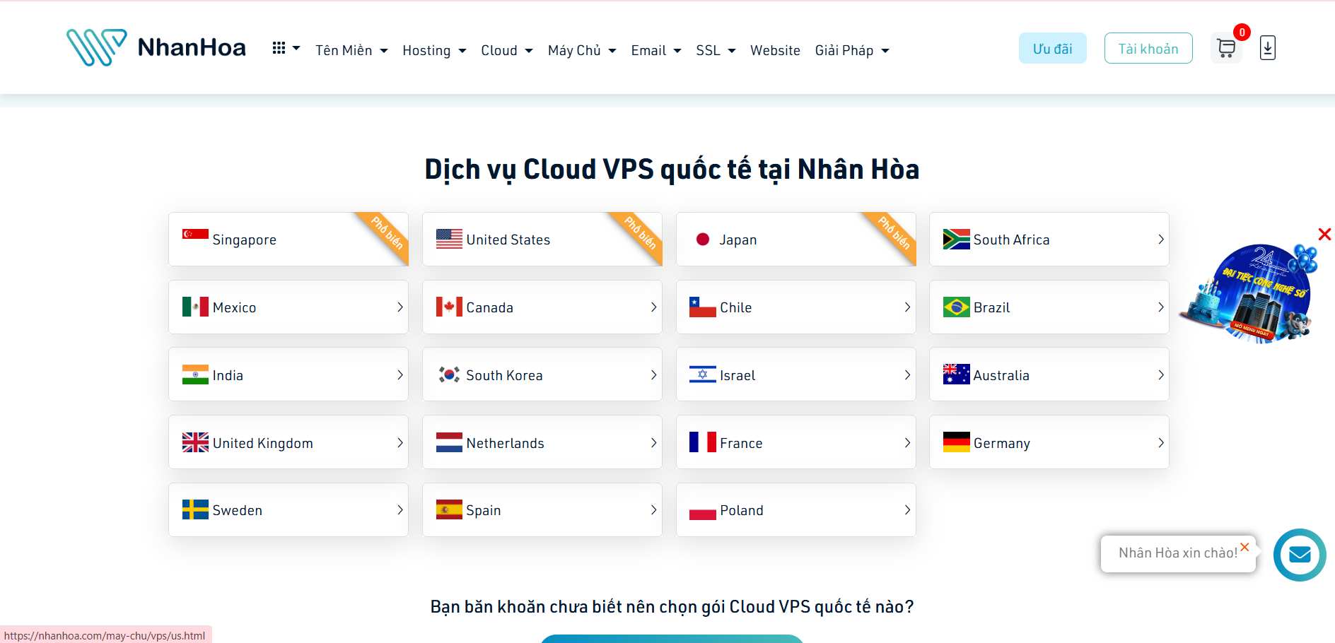Select the Poland VPS option
The width and height of the screenshot is (1335, 643).
click(x=795, y=510)
